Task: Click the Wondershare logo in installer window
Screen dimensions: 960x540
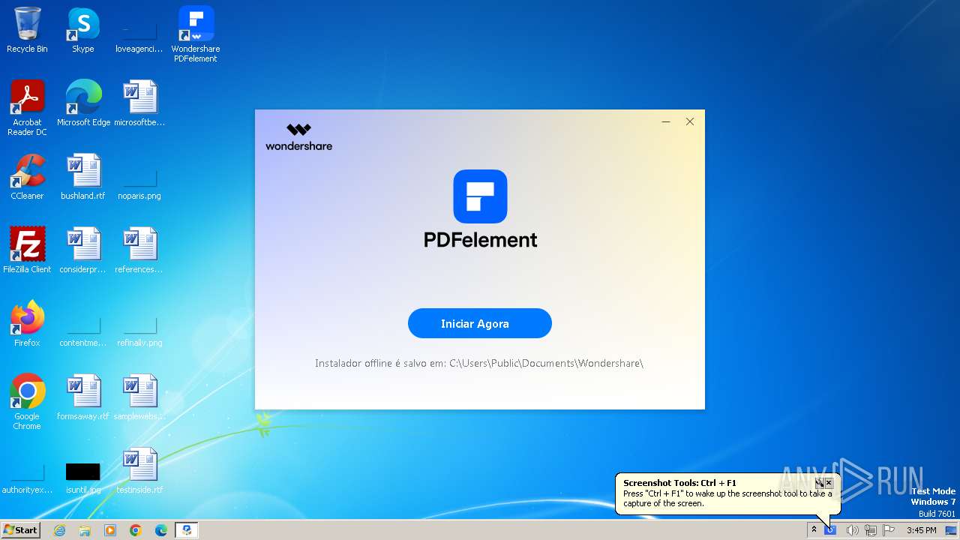Action: pyautogui.click(x=298, y=137)
